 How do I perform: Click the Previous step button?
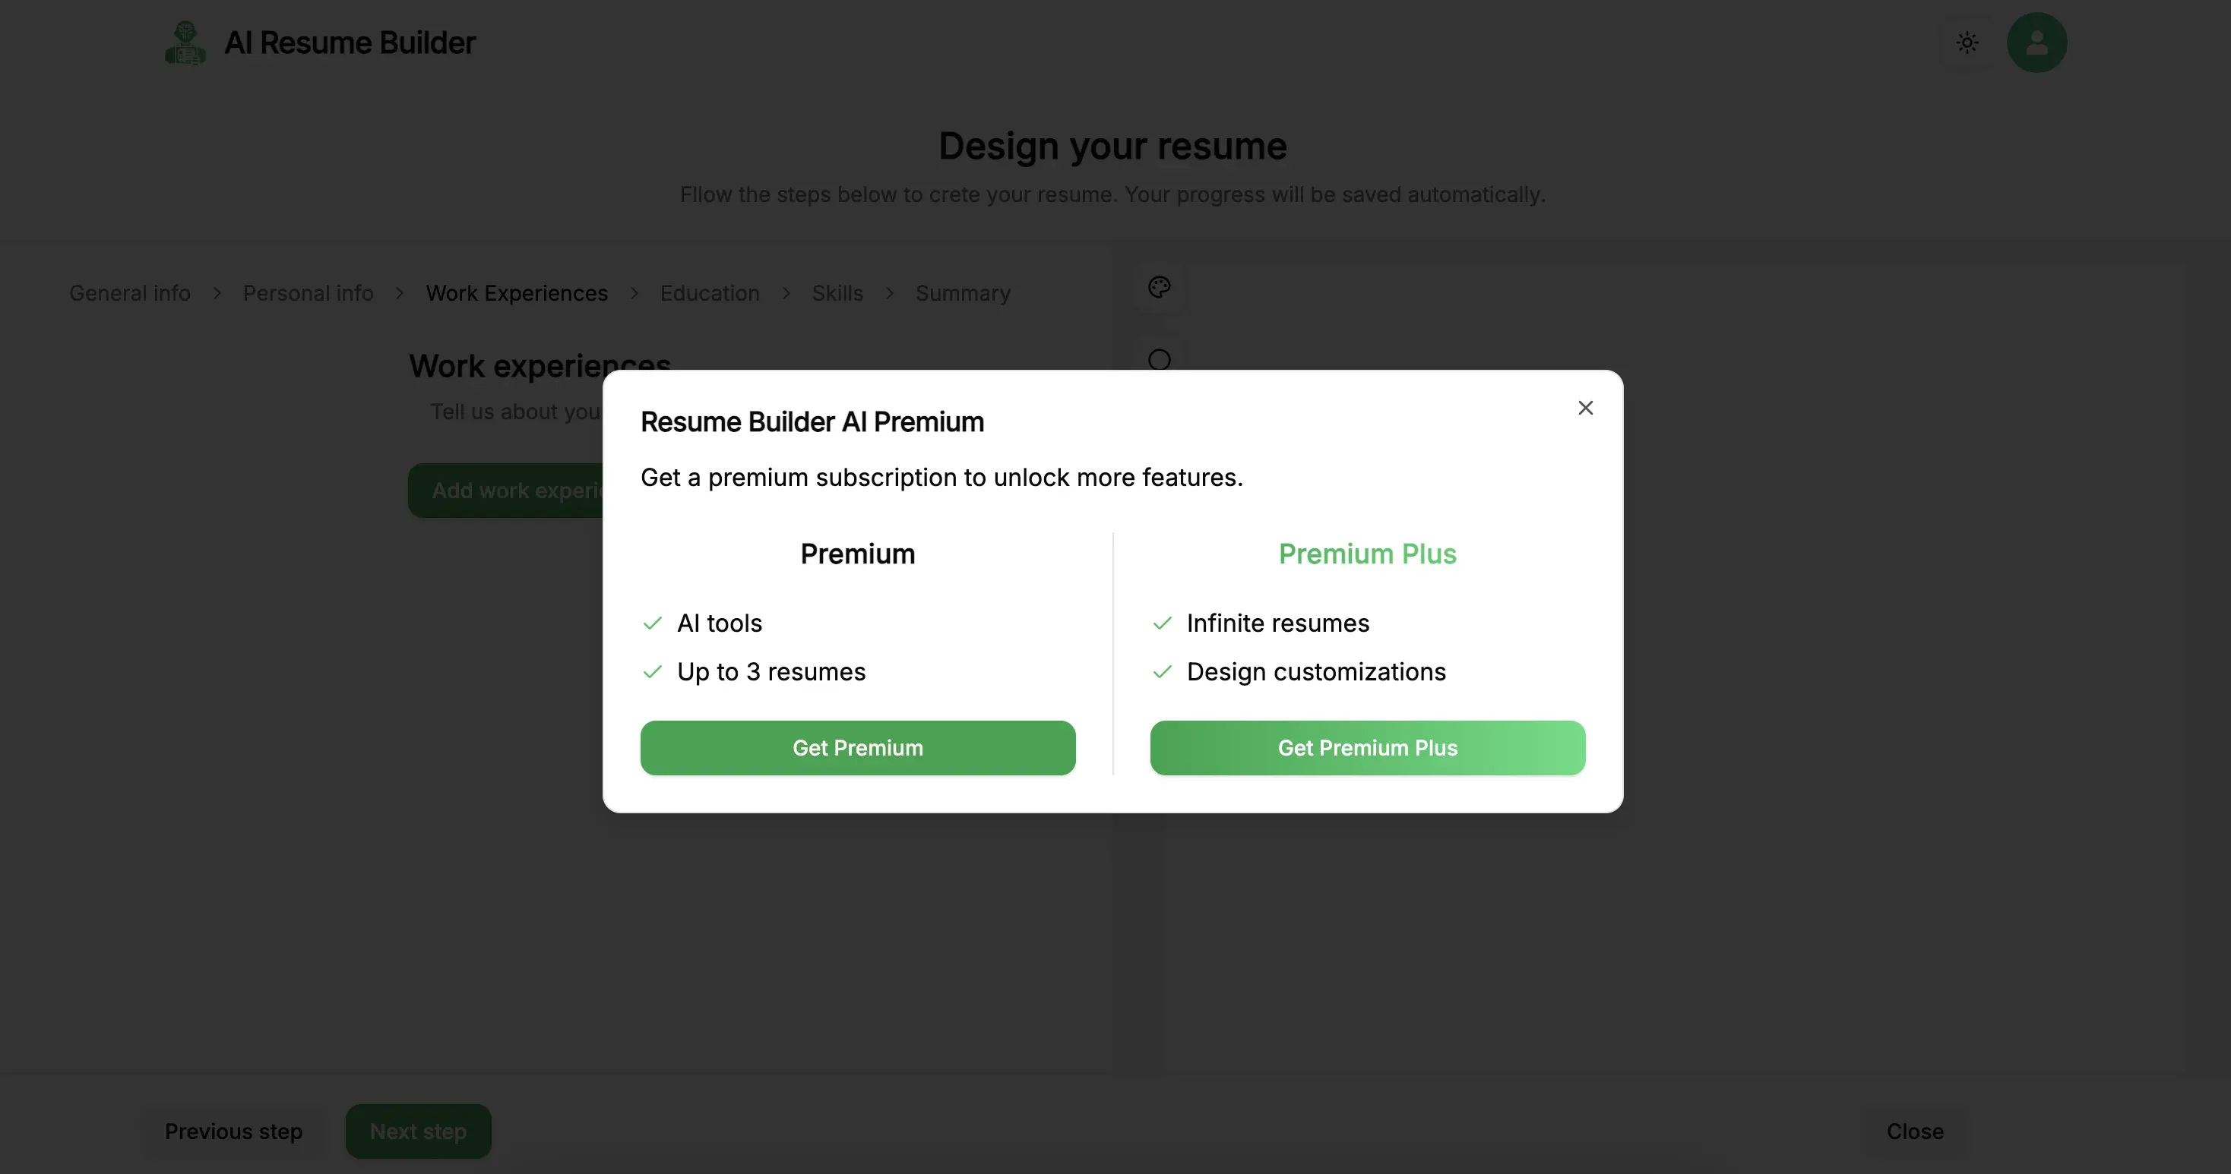(234, 1131)
